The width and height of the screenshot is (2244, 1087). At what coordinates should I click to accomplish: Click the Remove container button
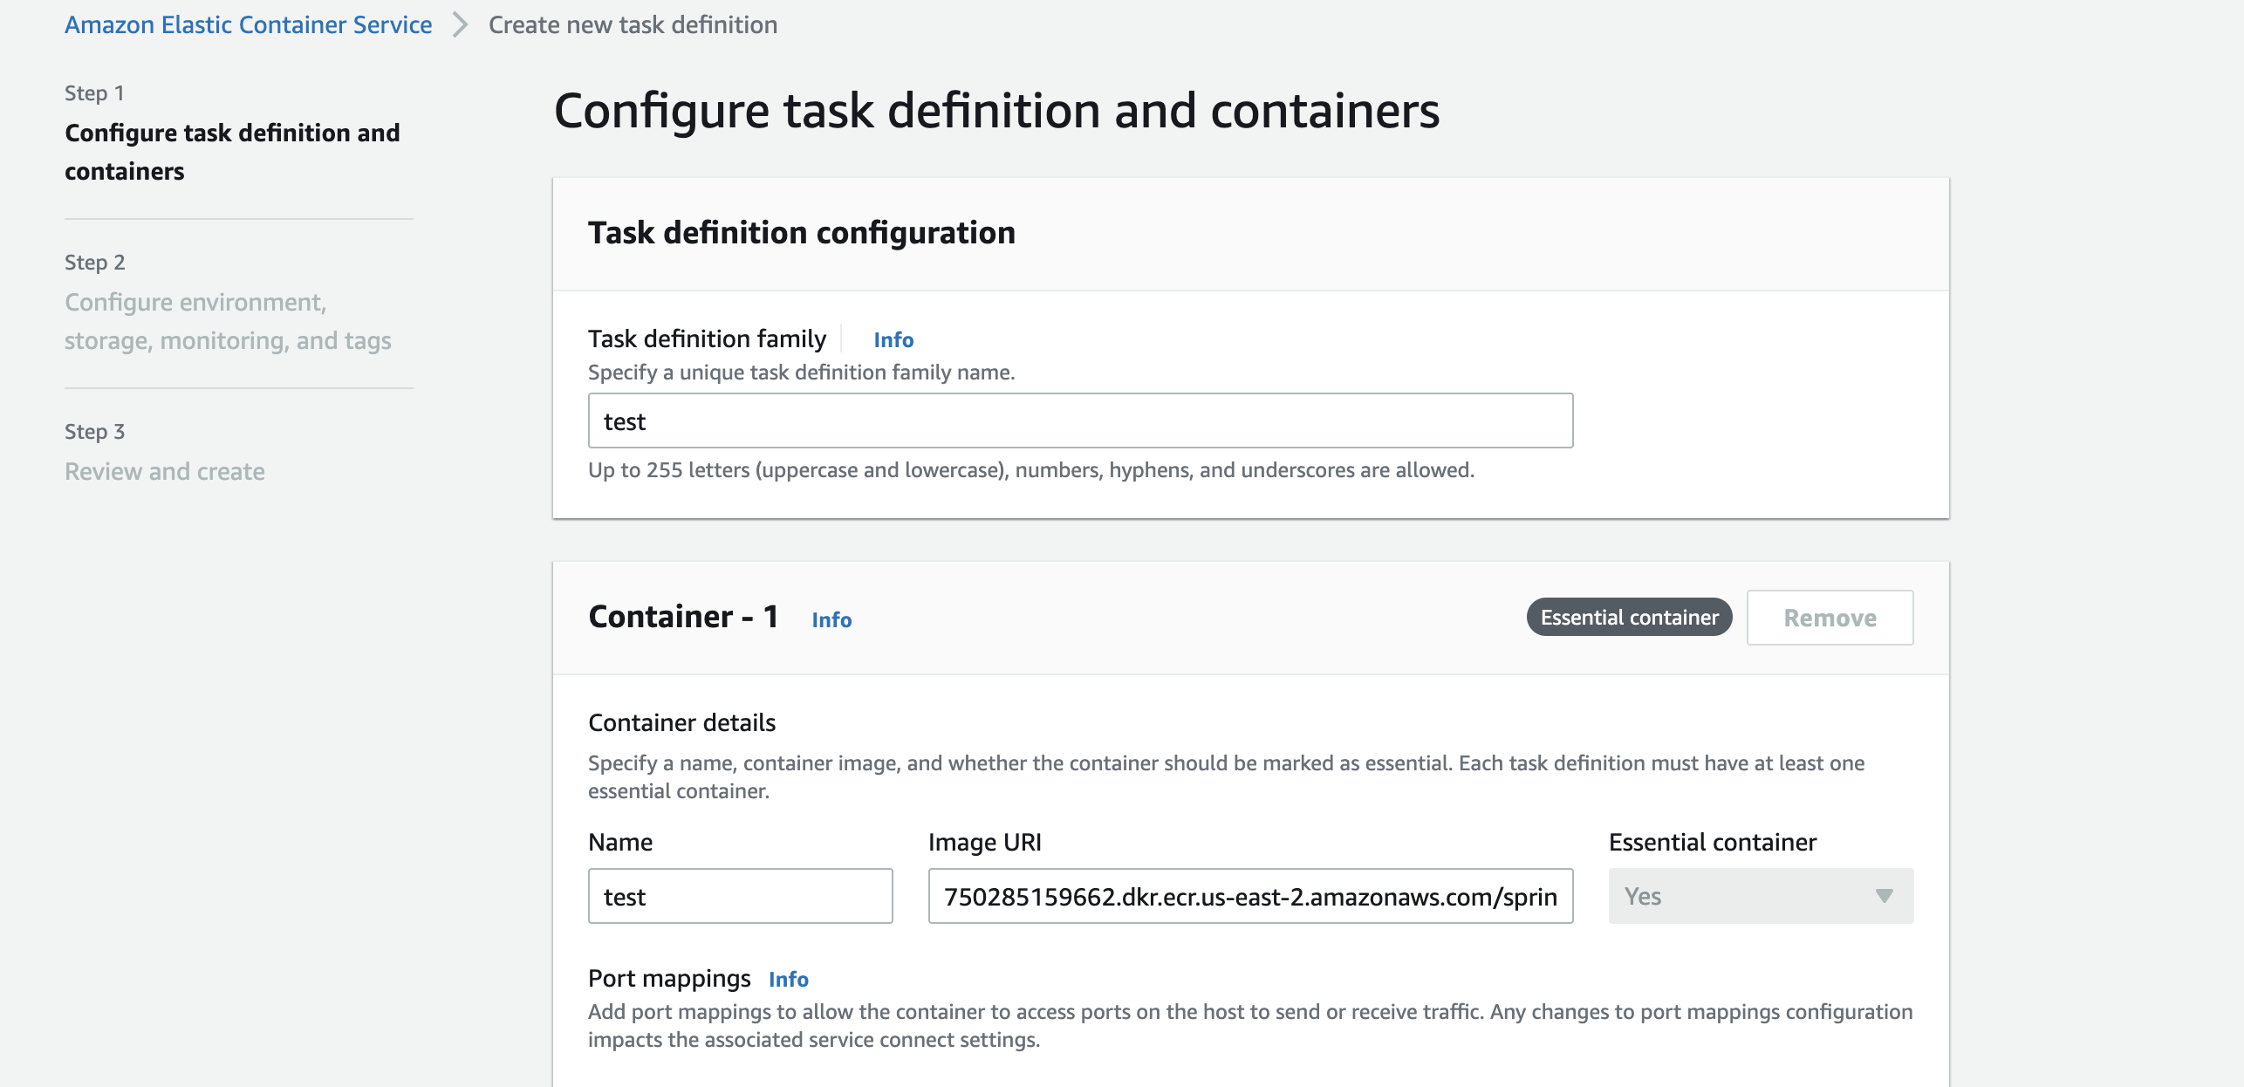[x=1829, y=617]
